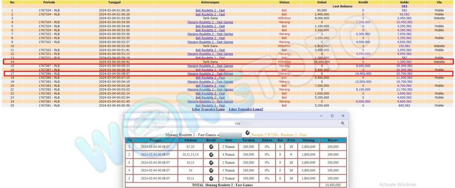This screenshot has height=188, width=455.
Task: Click the result ball icon in popup row 5
Action: click(211, 179)
